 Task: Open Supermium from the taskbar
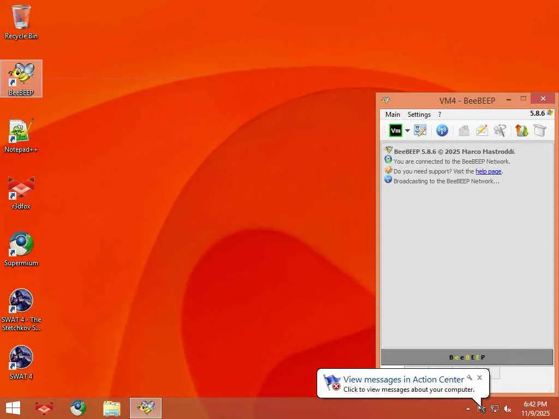78,408
